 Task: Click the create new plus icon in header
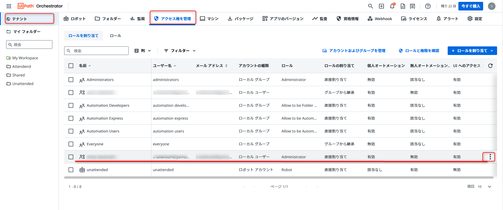click(381, 6)
